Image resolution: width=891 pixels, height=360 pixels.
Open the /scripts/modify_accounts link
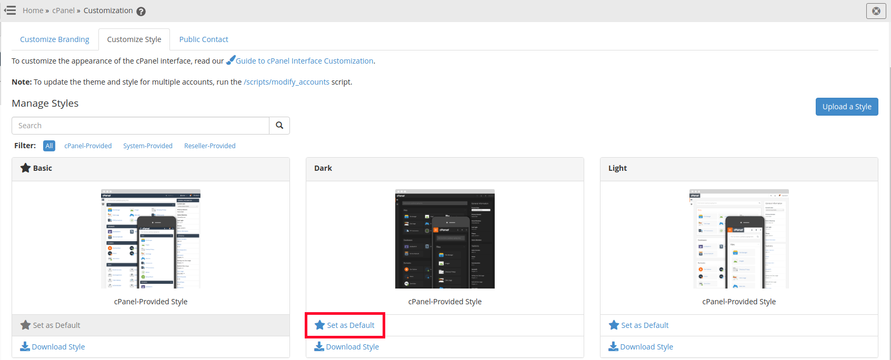[286, 82]
